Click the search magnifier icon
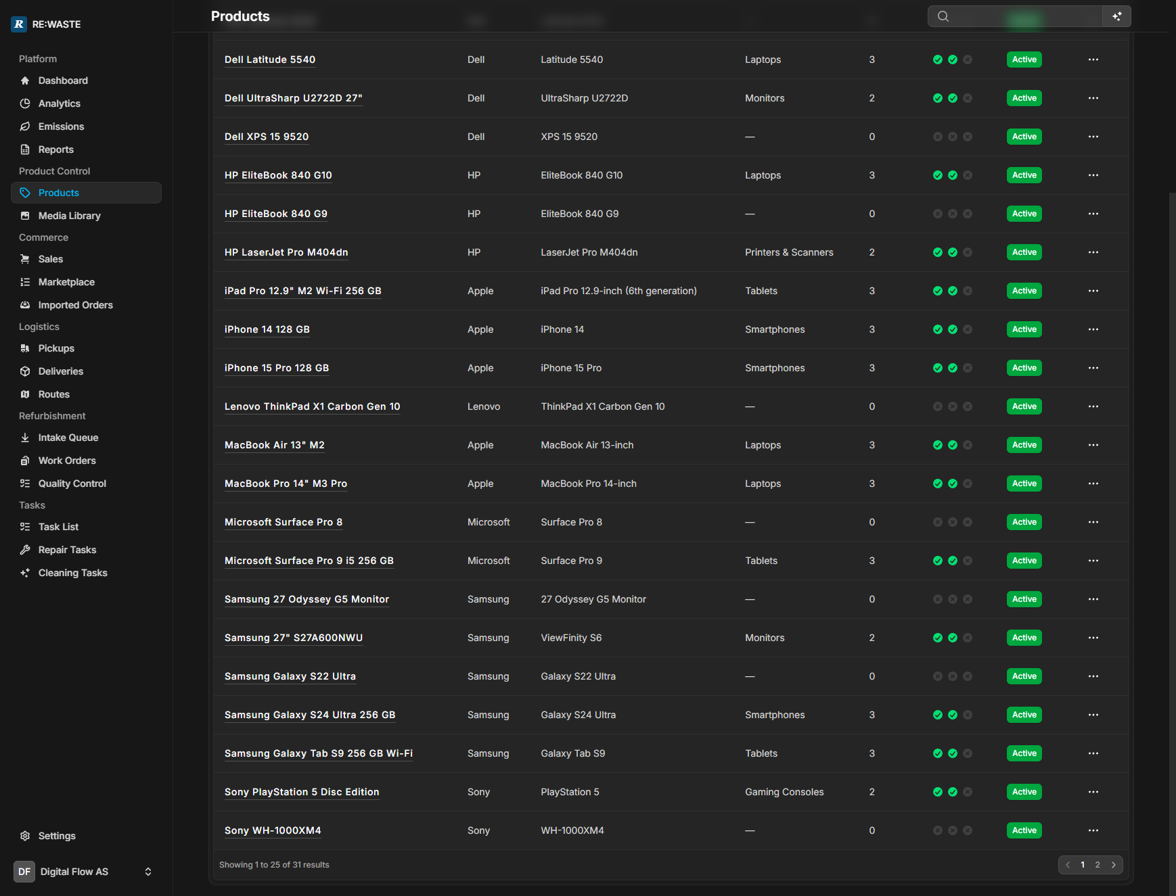The width and height of the screenshot is (1176, 896). pos(943,16)
